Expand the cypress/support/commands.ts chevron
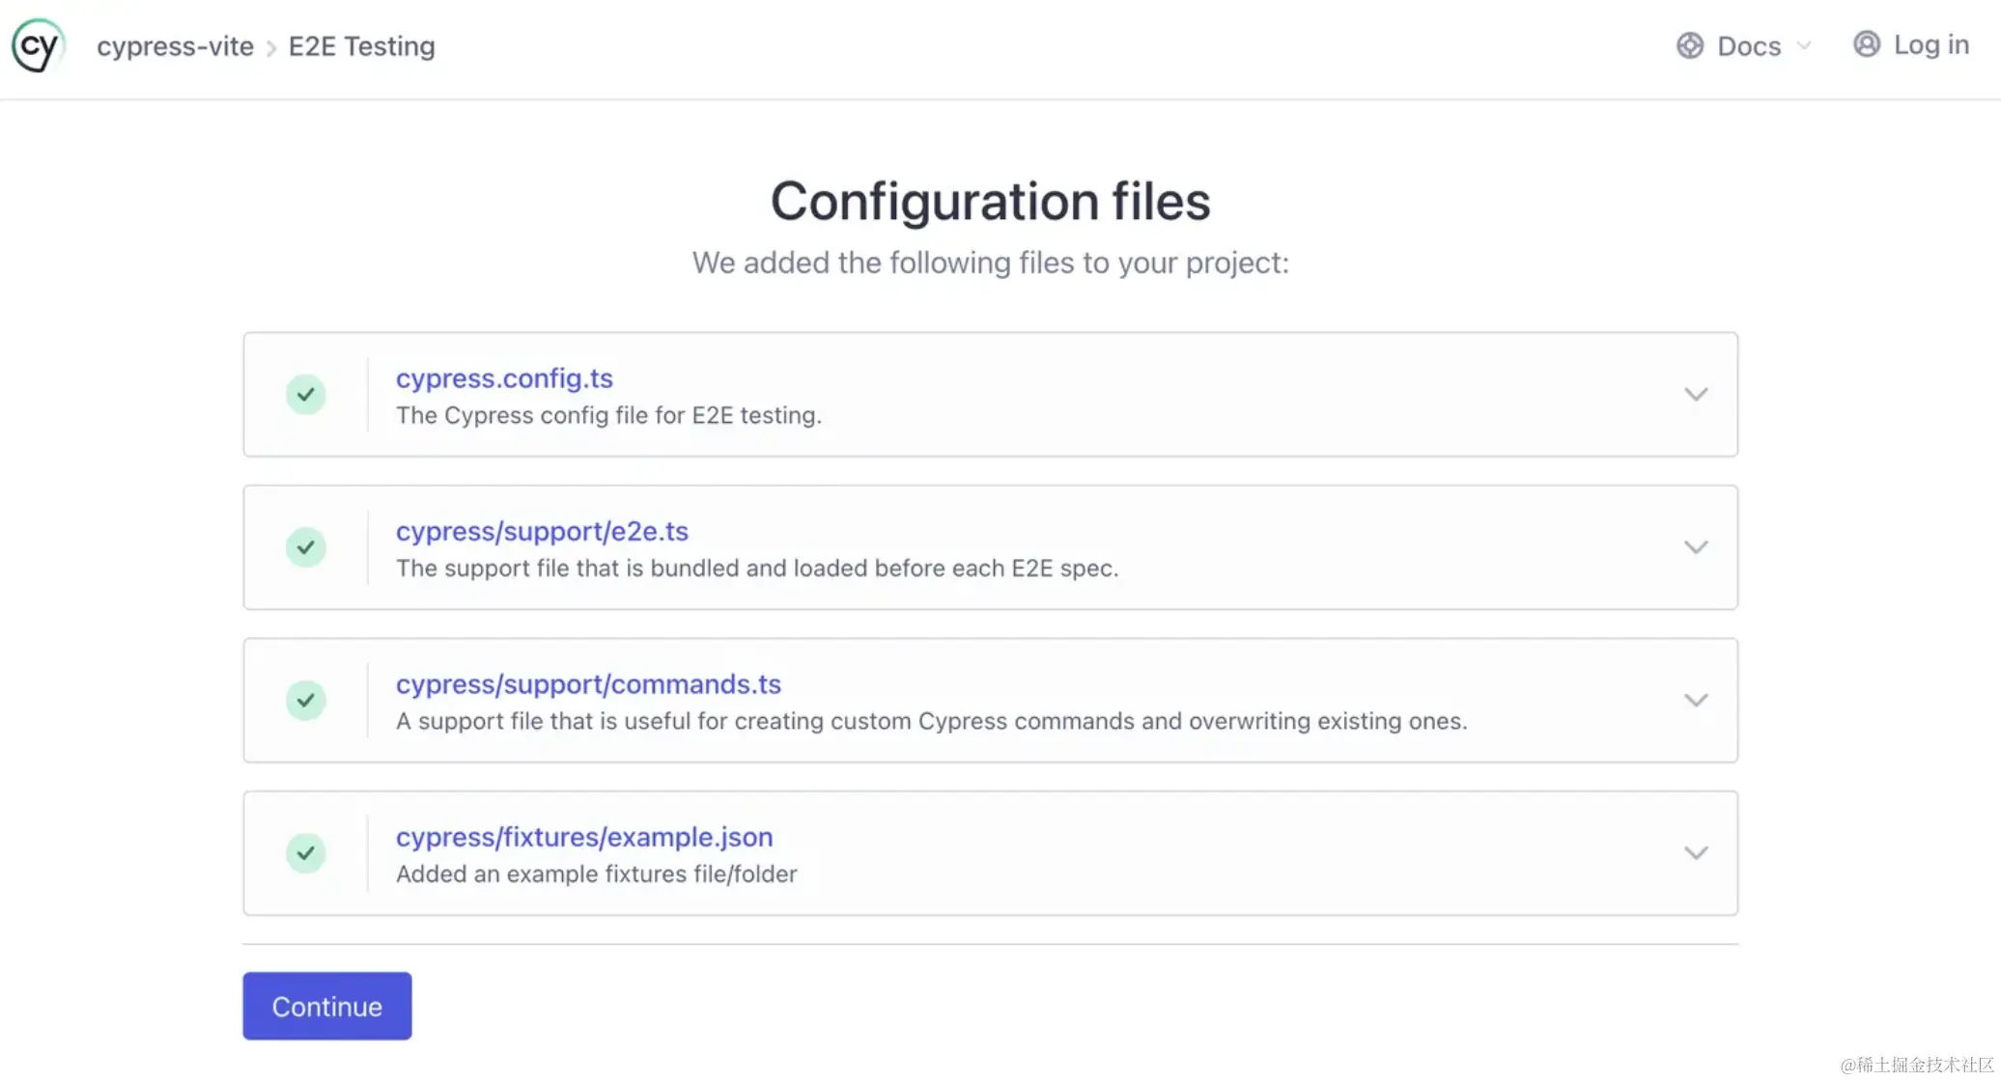The image size is (2001, 1081). 1696,700
